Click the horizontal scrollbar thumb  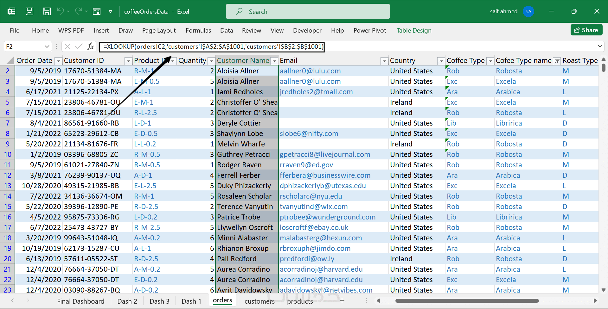point(467,301)
